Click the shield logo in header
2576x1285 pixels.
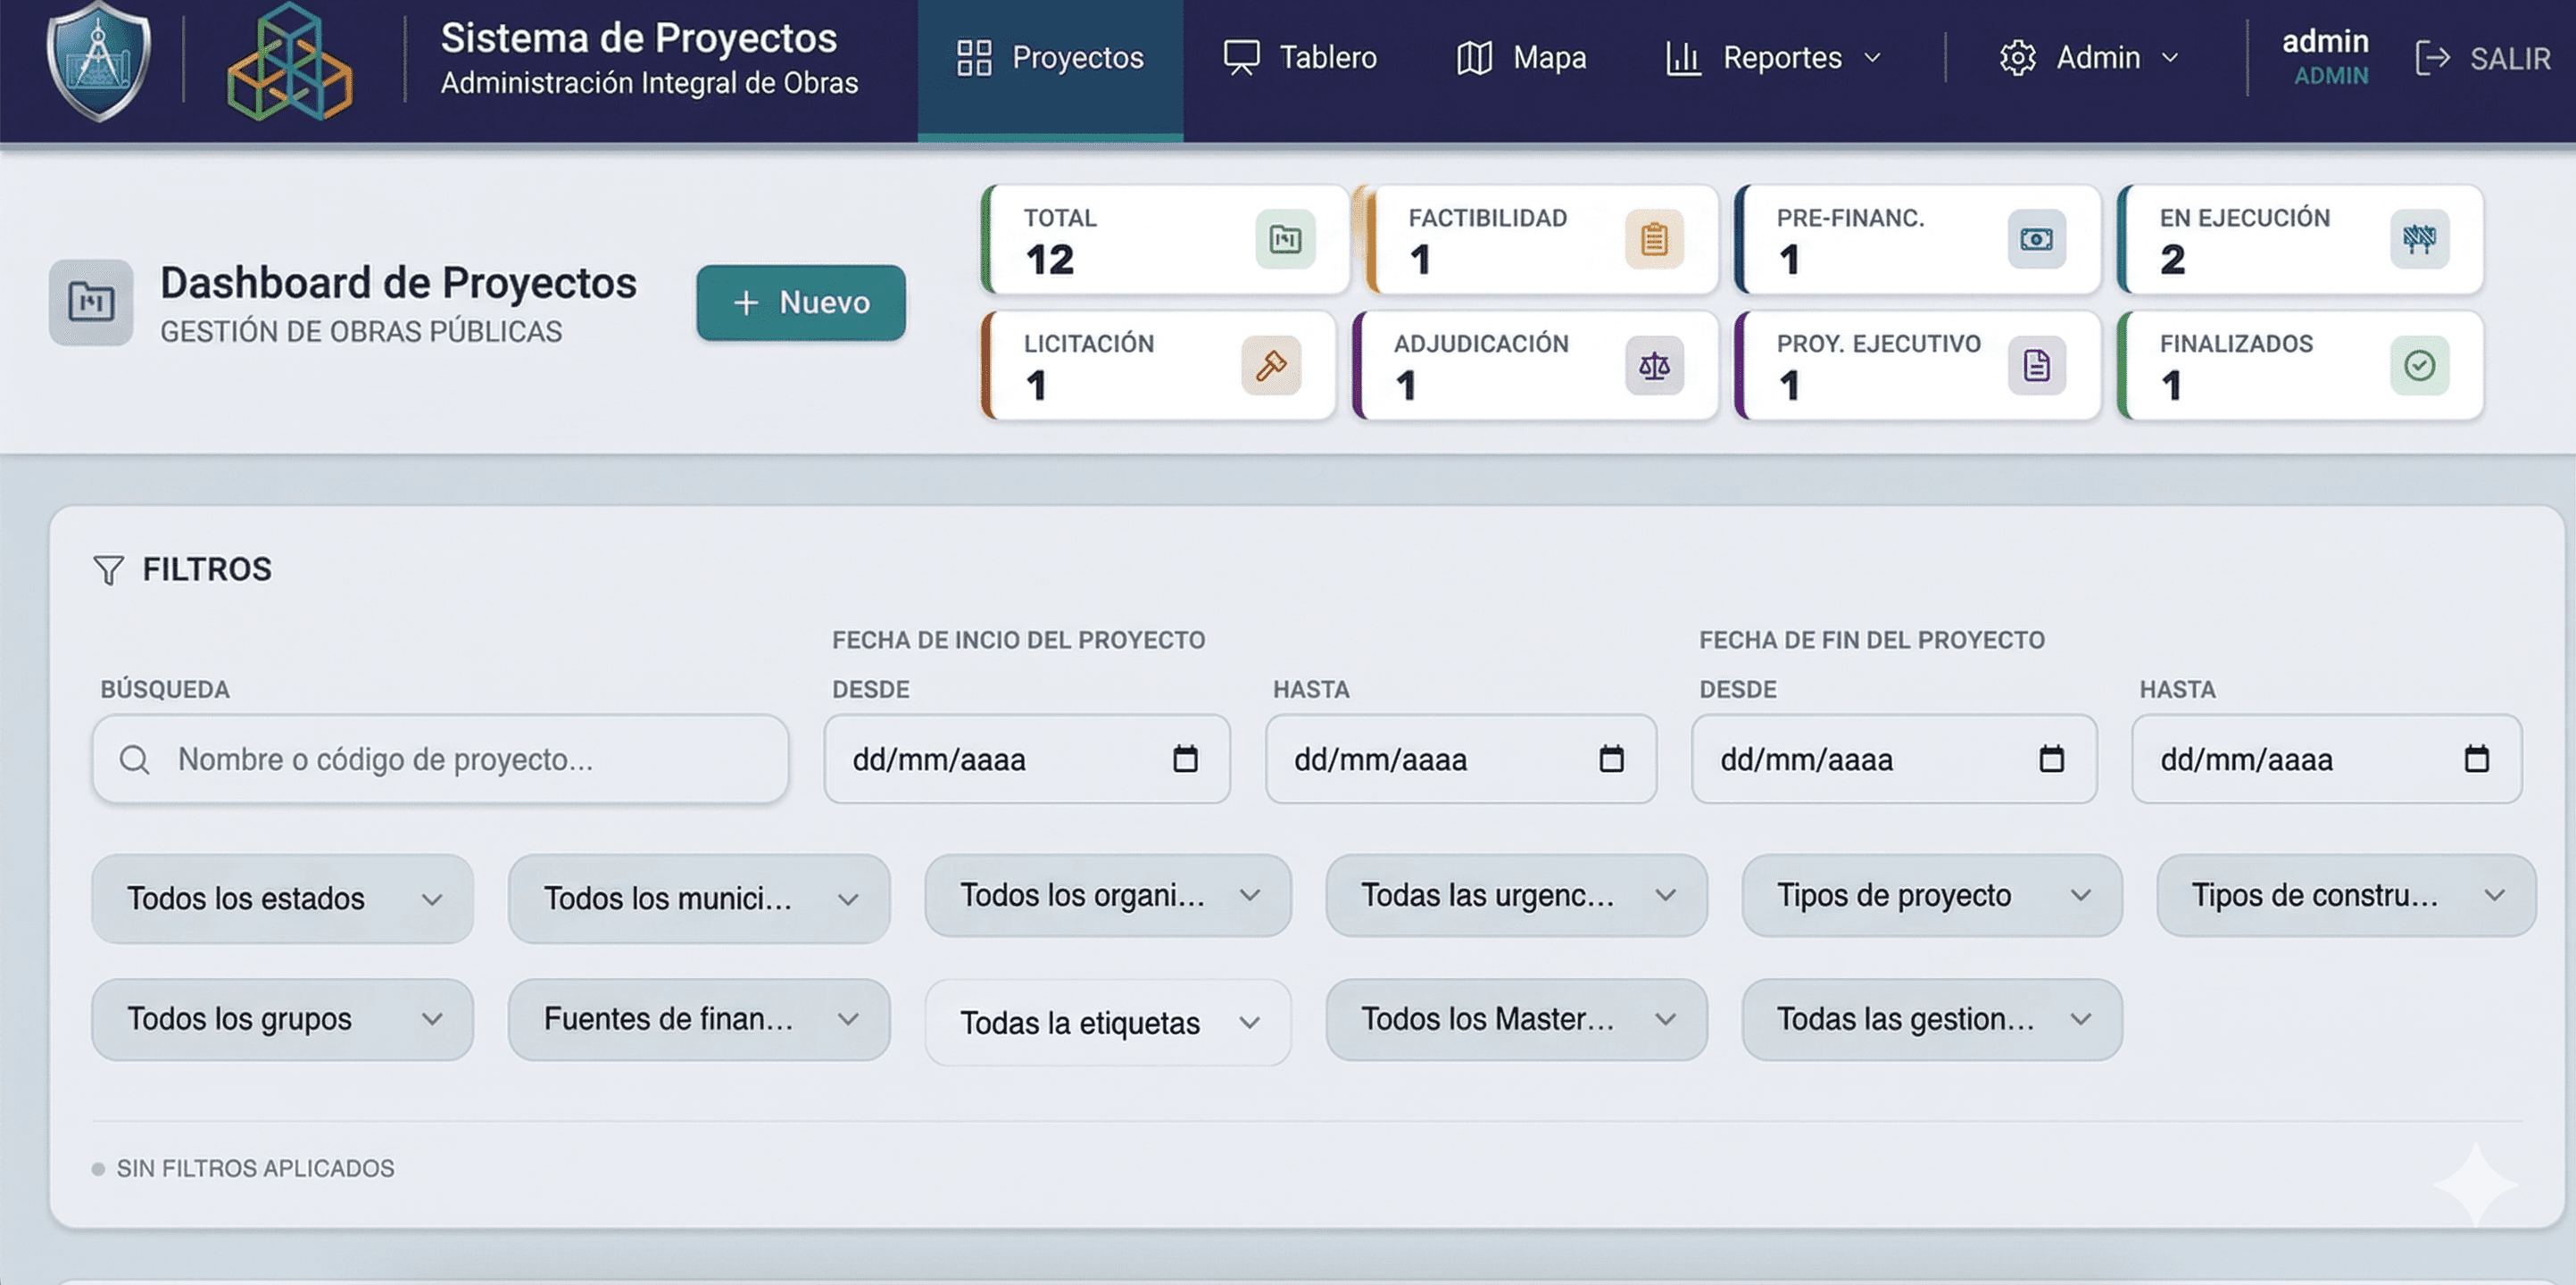pyautogui.click(x=98, y=60)
